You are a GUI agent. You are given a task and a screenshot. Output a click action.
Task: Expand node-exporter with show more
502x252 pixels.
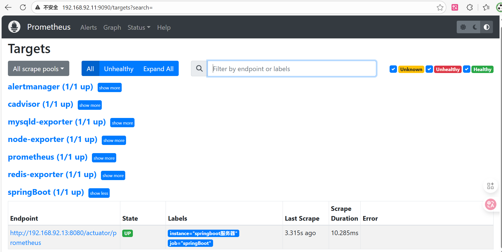[x=114, y=140]
